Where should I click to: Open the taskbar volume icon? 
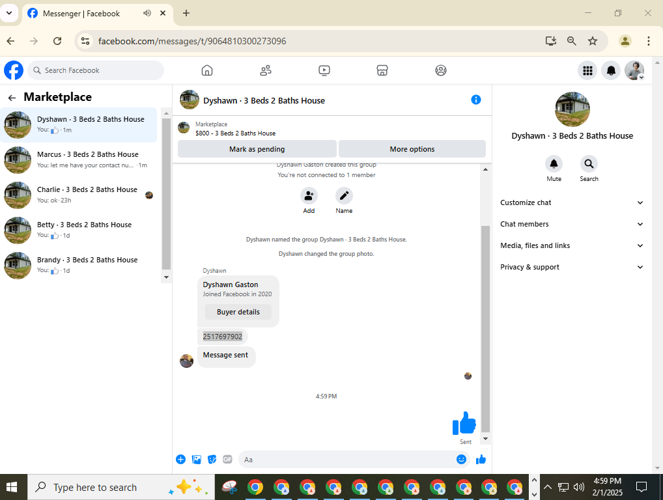tap(578, 488)
